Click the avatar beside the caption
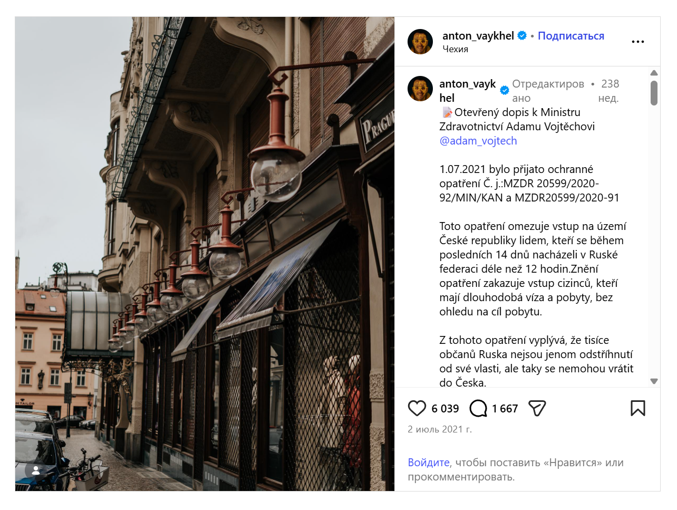This screenshot has height=510, width=677. point(420,89)
